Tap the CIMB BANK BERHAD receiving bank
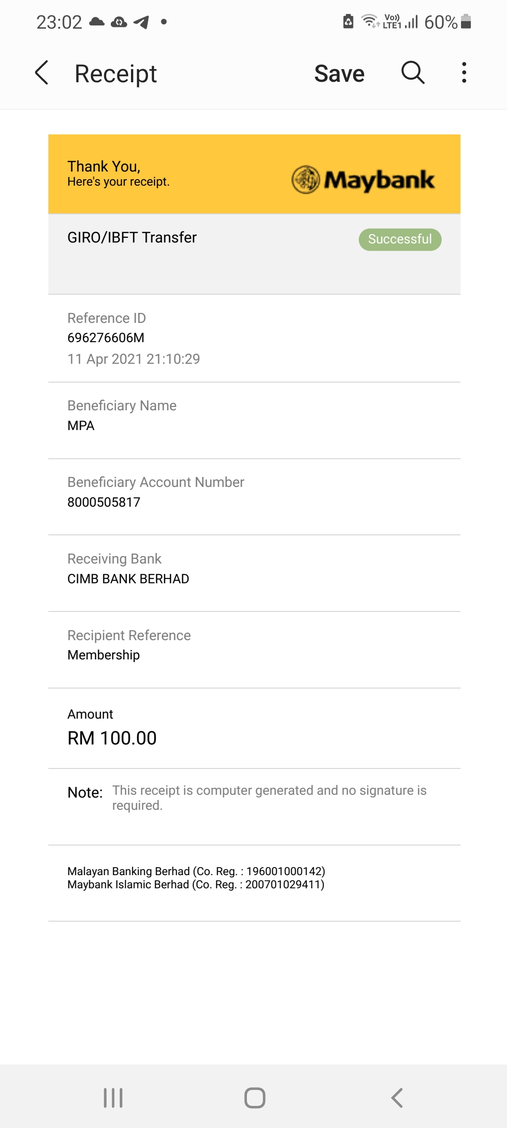 (128, 579)
